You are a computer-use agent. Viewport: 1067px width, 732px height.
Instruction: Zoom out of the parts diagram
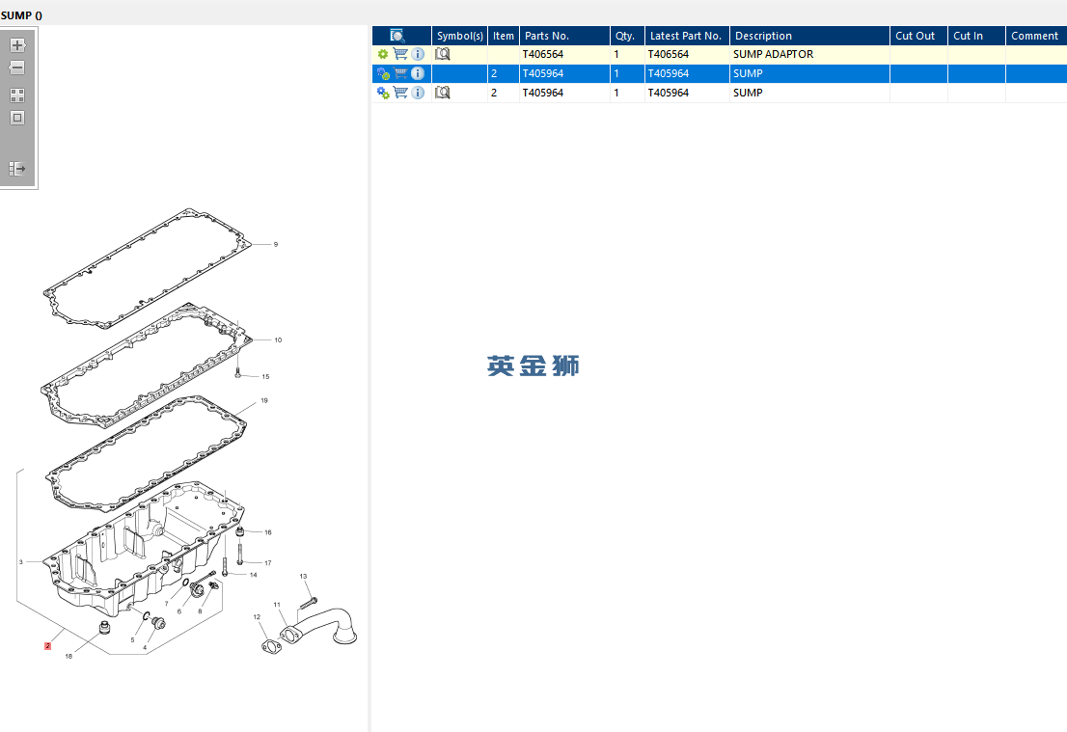click(x=17, y=68)
